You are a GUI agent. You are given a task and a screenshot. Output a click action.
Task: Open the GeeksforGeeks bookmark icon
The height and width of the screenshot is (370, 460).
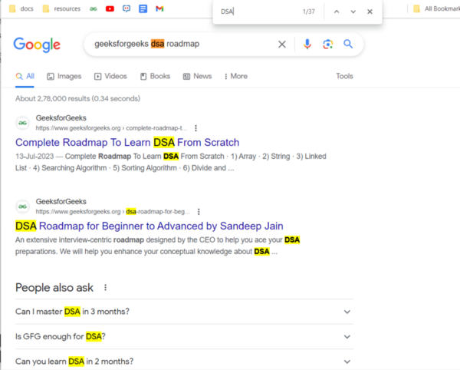[x=94, y=8]
